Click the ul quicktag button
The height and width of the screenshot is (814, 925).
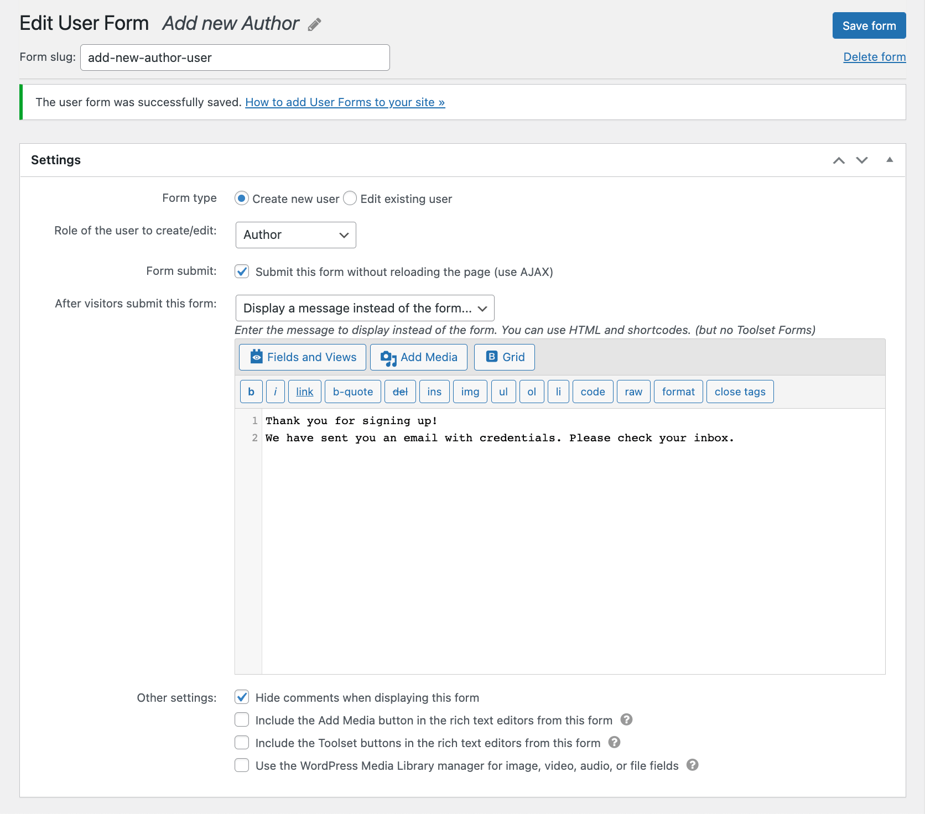click(503, 392)
